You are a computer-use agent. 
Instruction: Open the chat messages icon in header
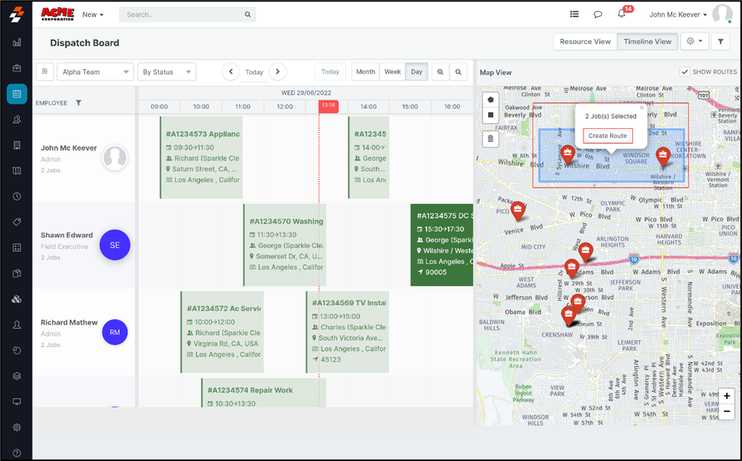[598, 14]
